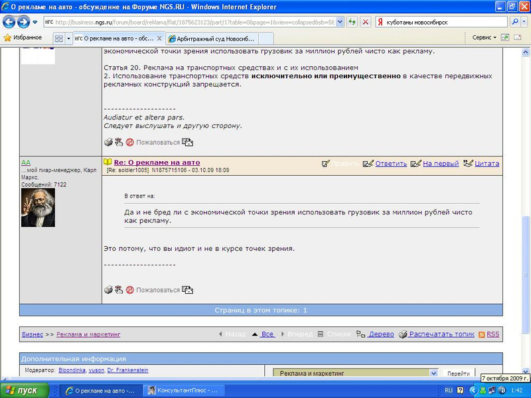Image resolution: width=531 pixels, height=398 pixels.
Task: Open Избранное favorites star
Action: click(23, 38)
